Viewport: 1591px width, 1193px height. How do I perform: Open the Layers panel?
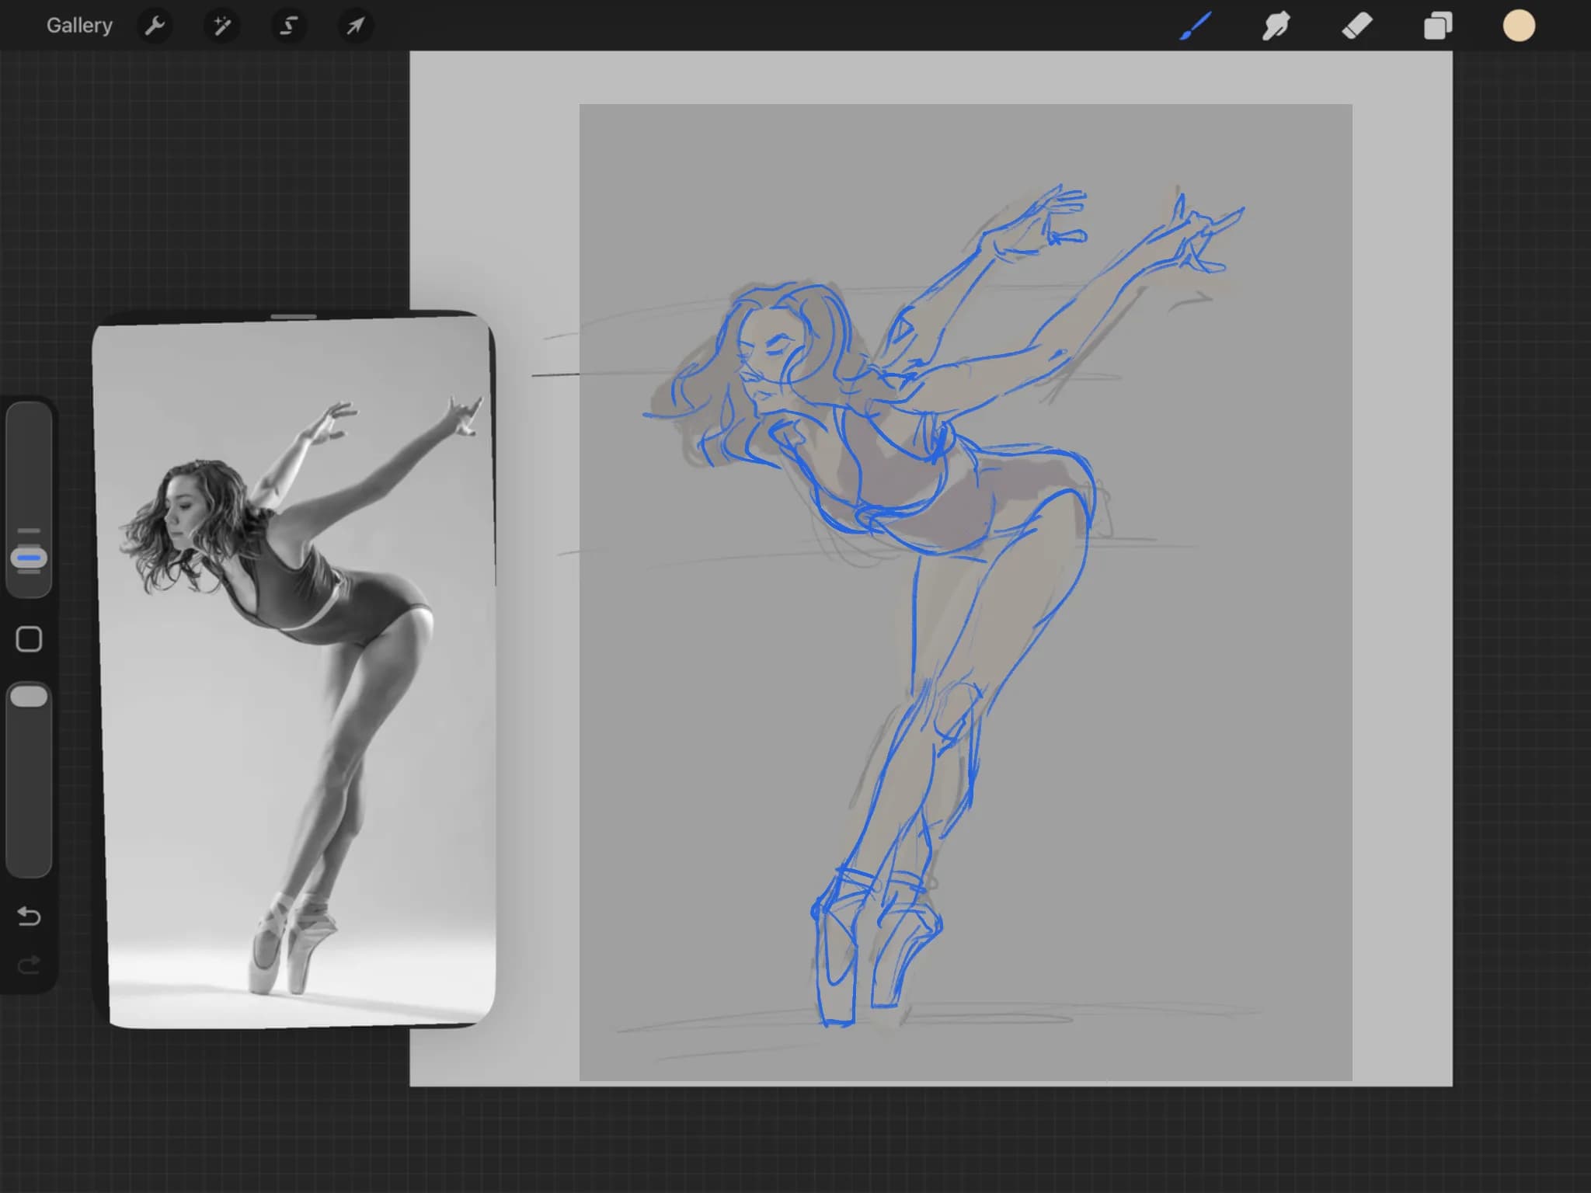point(1438,26)
